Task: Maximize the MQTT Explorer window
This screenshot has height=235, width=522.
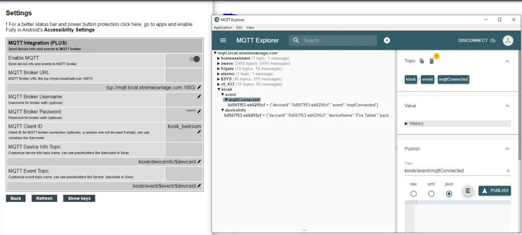Action: coord(500,20)
